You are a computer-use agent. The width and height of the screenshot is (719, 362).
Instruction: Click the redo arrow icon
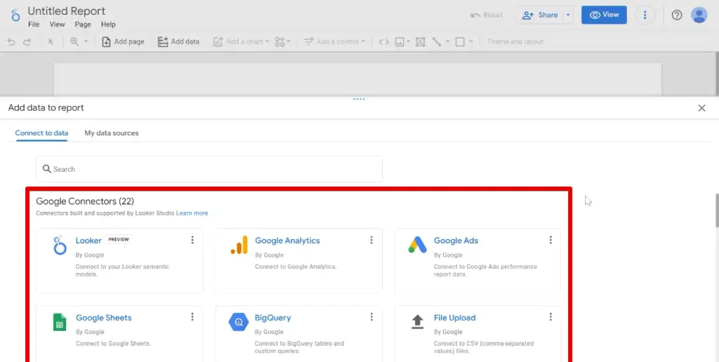coord(27,41)
